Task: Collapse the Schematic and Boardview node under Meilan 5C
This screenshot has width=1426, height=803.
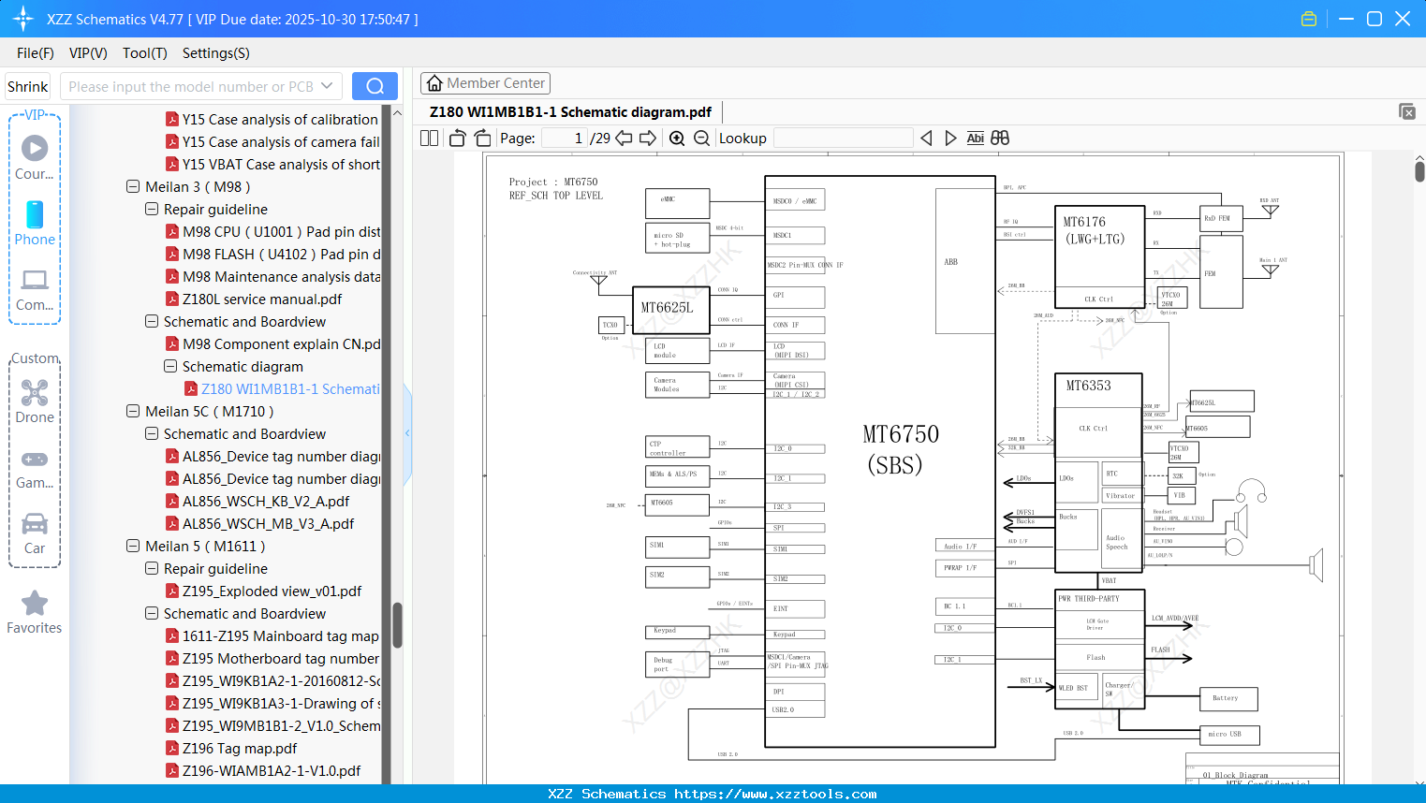Action: (x=151, y=433)
